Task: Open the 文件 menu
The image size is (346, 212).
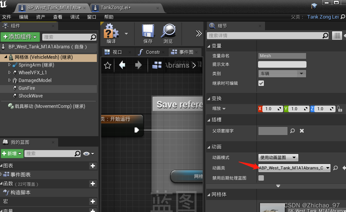Action: [7, 17]
